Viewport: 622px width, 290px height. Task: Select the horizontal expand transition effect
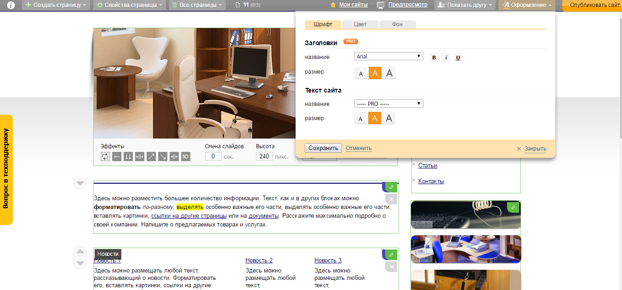(139, 157)
